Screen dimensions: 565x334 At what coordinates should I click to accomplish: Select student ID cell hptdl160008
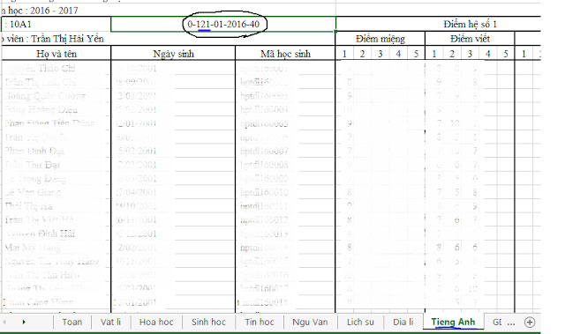pos(285,165)
